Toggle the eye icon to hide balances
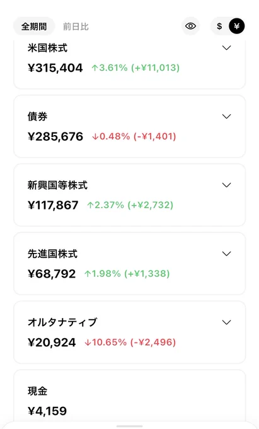 tap(190, 26)
